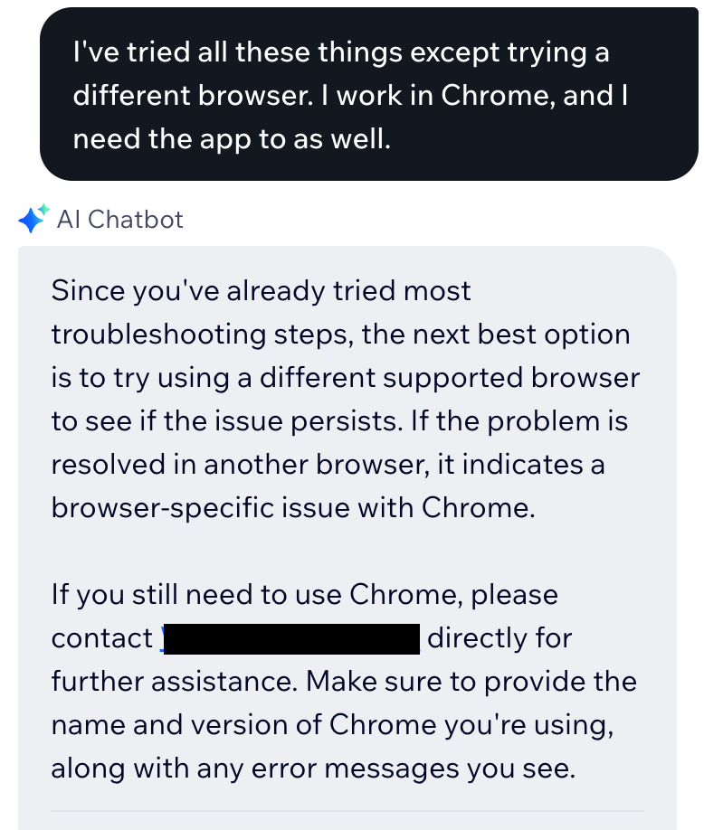
Task: Click the "AI Chatbot" label text
Action: pos(121,219)
